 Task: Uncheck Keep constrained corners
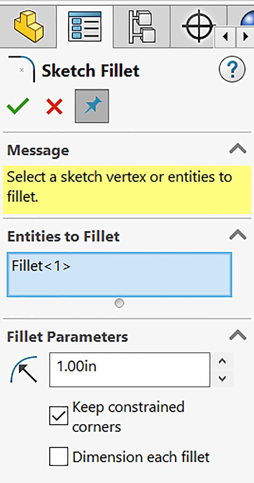point(59,416)
